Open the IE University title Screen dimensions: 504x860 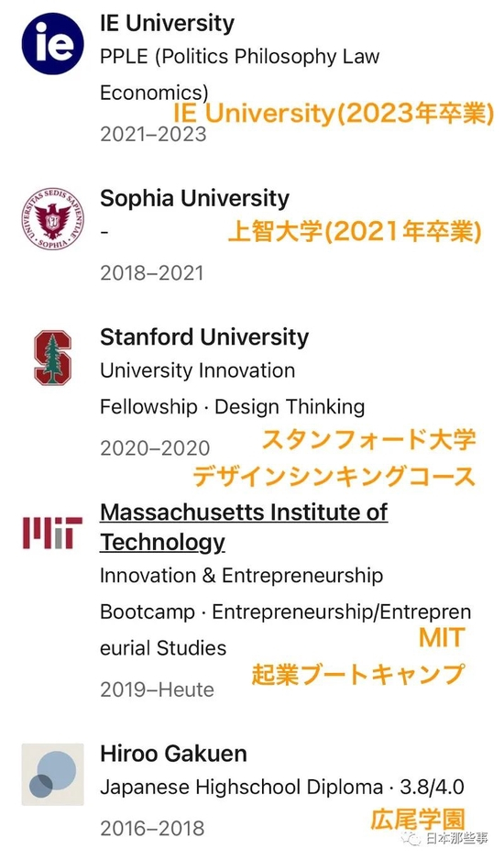[x=167, y=23]
